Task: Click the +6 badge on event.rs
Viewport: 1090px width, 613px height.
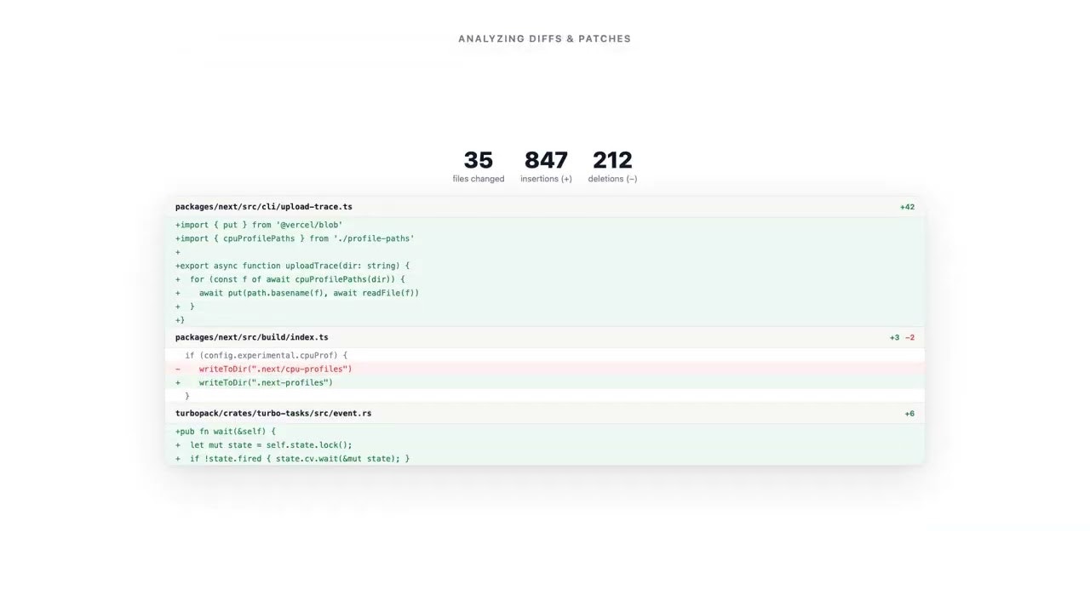Action: click(x=909, y=414)
